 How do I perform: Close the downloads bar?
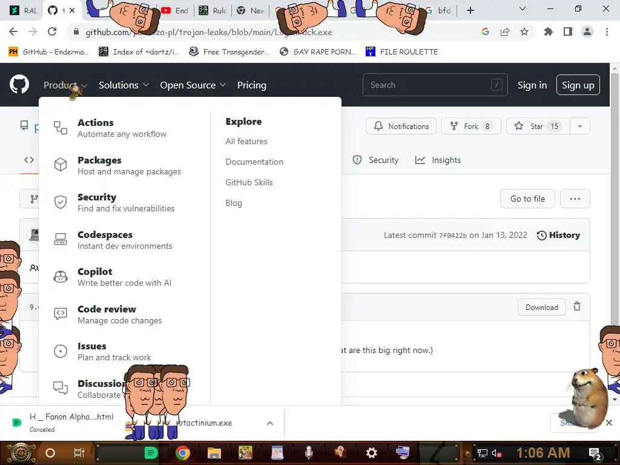tap(609, 423)
